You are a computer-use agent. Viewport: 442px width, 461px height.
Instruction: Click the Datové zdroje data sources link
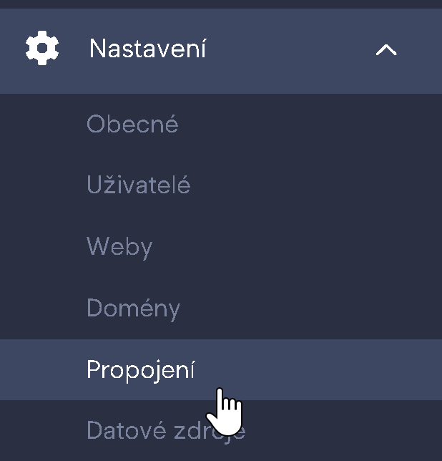point(166,430)
